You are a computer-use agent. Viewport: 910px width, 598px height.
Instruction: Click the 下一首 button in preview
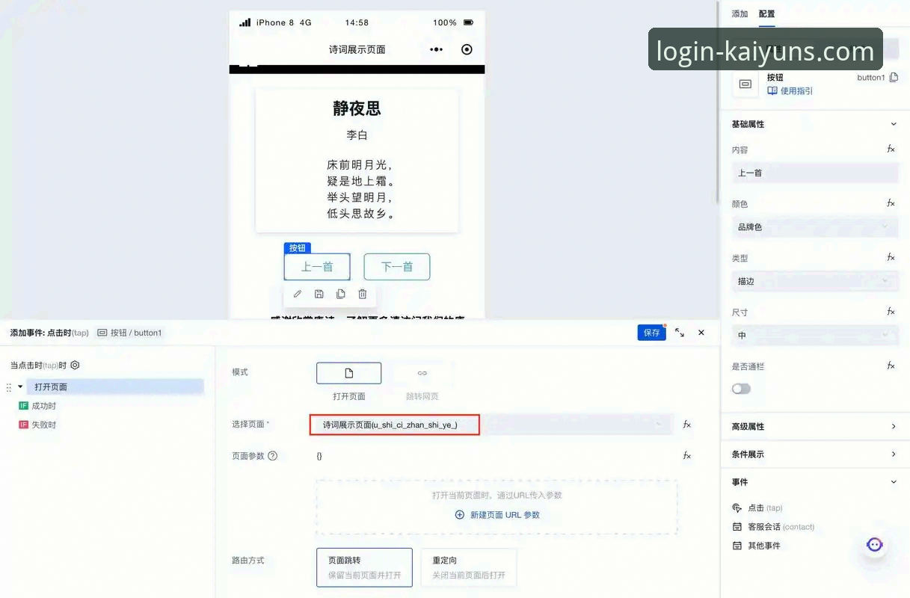[397, 267]
